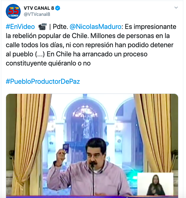Open the VTV CANAL 8 display name

coord(39,8)
